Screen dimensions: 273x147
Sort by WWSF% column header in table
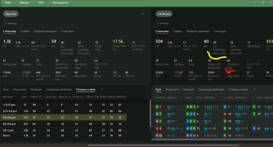click(x=121, y=97)
